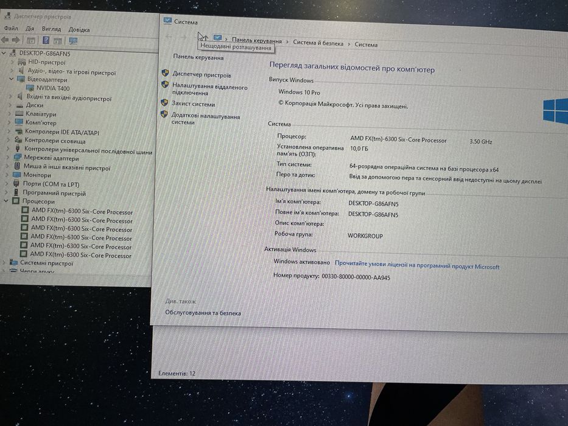Open the Вигляд menu
The height and width of the screenshot is (426, 568).
point(51,29)
